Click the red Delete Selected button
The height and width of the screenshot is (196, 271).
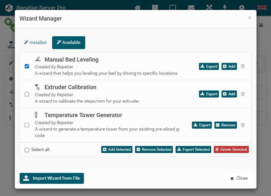231,149
